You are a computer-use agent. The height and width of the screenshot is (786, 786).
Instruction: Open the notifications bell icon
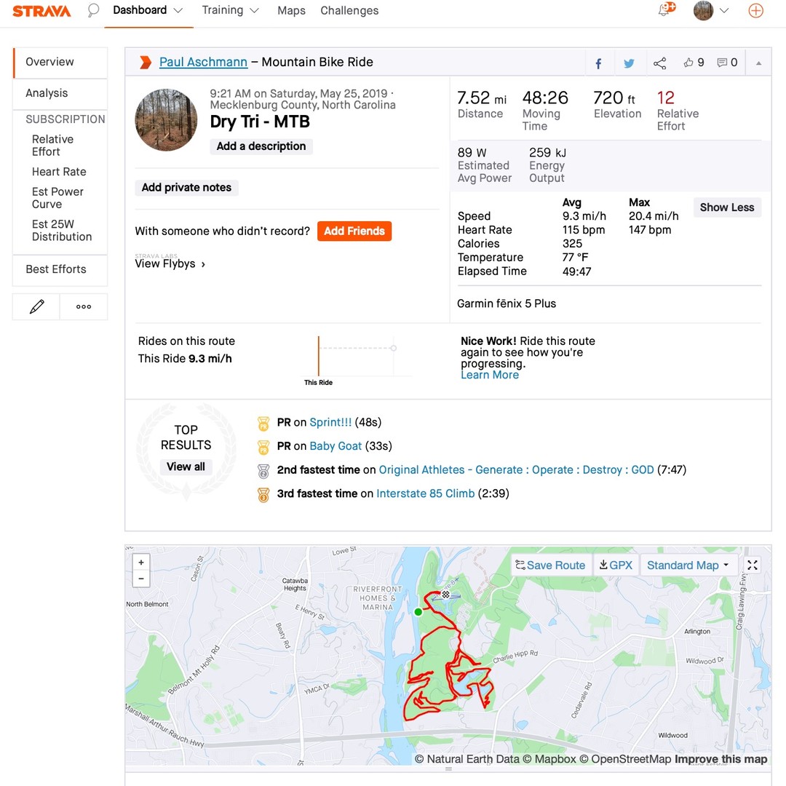pyautogui.click(x=665, y=10)
